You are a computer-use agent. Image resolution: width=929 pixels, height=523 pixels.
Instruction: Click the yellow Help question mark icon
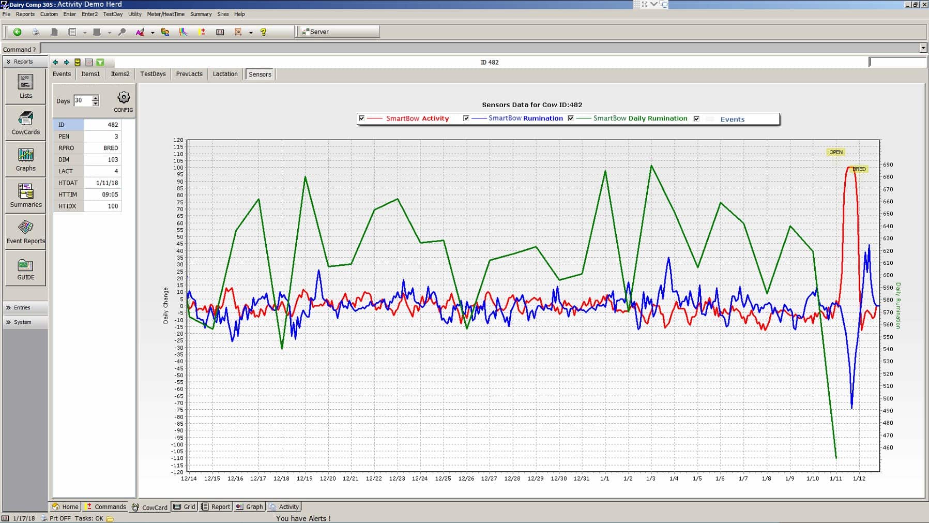click(x=263, y=32)
